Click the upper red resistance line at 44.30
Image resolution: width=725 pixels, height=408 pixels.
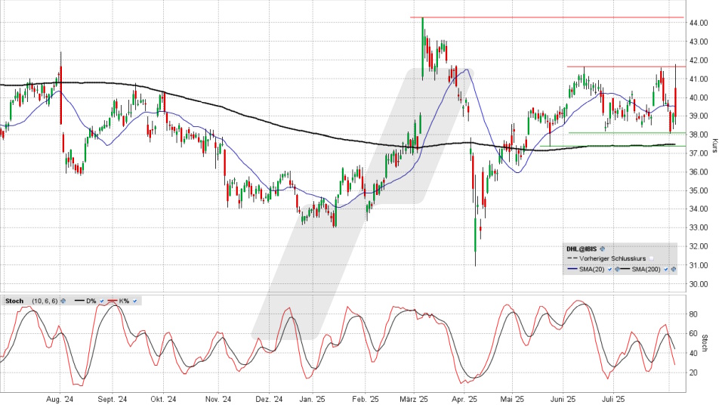click(547, 17)
